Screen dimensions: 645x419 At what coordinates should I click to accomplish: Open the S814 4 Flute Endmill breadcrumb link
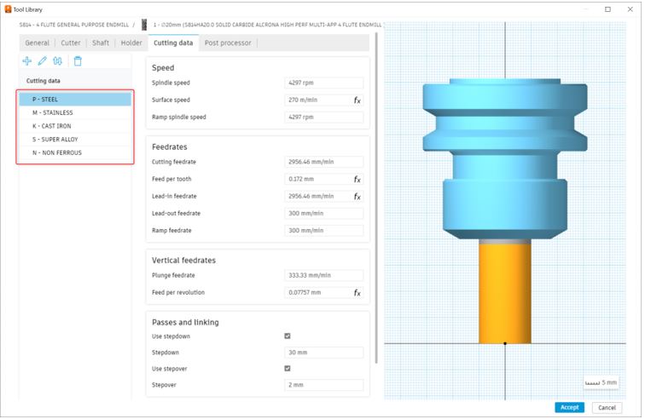coord(74,25)
